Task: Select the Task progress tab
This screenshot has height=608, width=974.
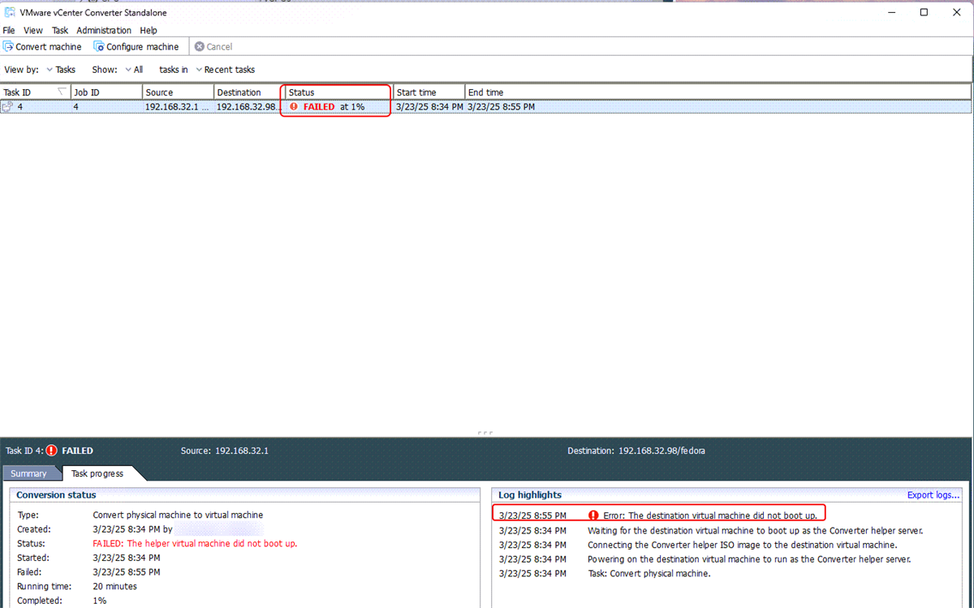Action: (97, 473)
